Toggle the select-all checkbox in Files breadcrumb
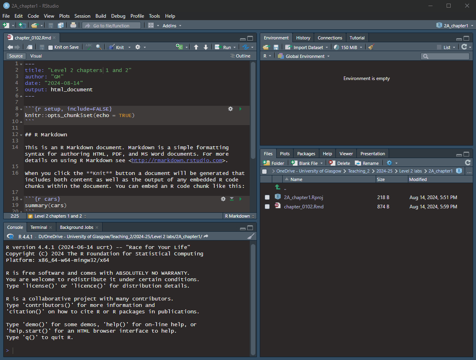476x360 pixels. coord(265,171)
